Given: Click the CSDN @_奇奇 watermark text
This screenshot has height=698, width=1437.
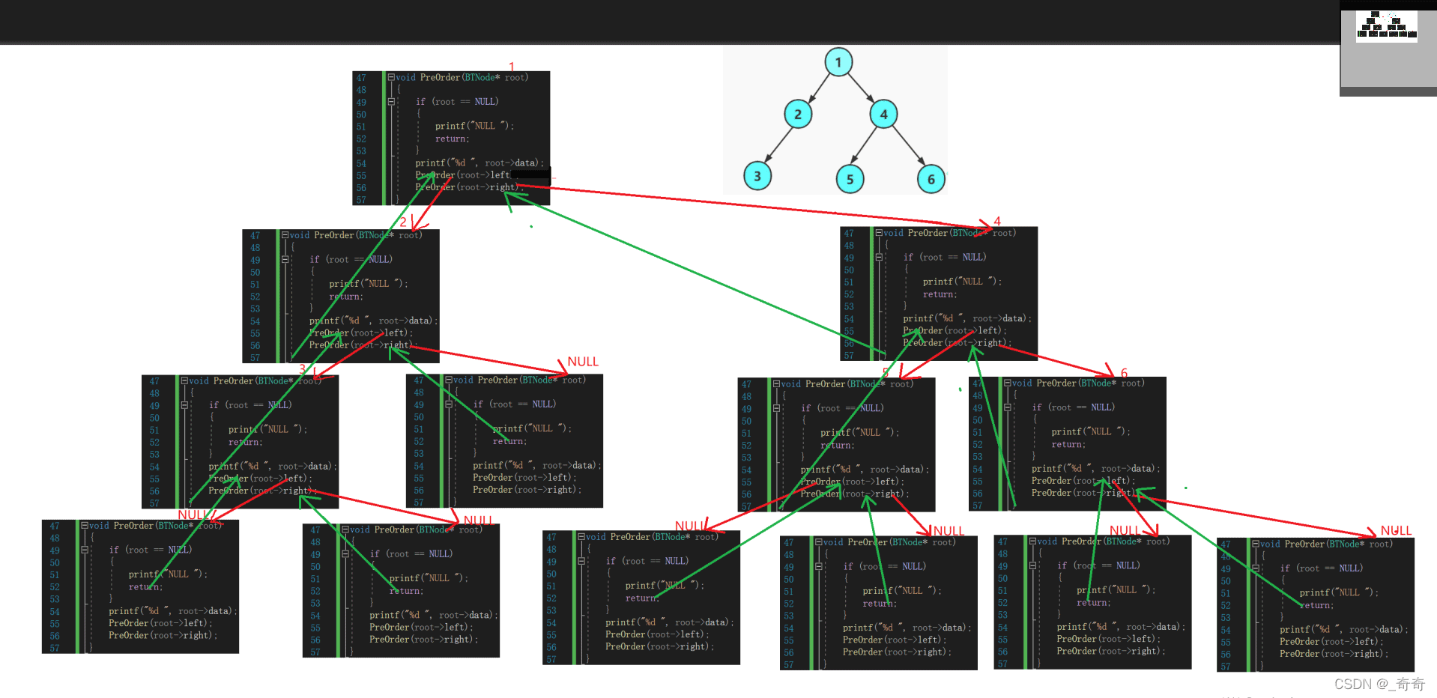Looking at the screenshot, I should pyautogui.click(x=1379, y=684).
